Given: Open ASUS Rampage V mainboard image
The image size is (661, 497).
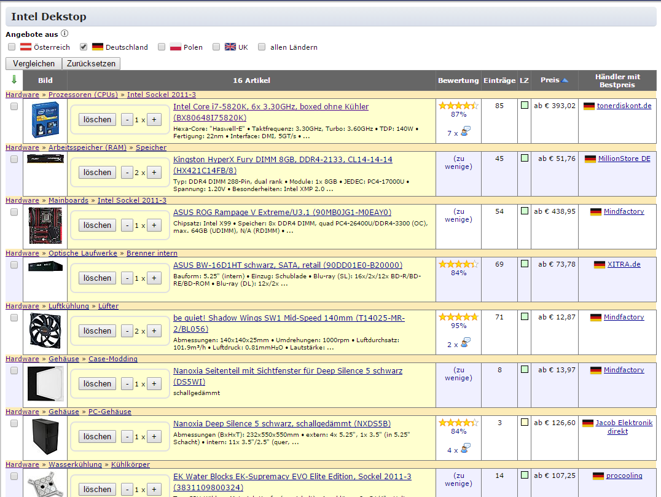Looking at the screenshot, I should pos(45,225).
